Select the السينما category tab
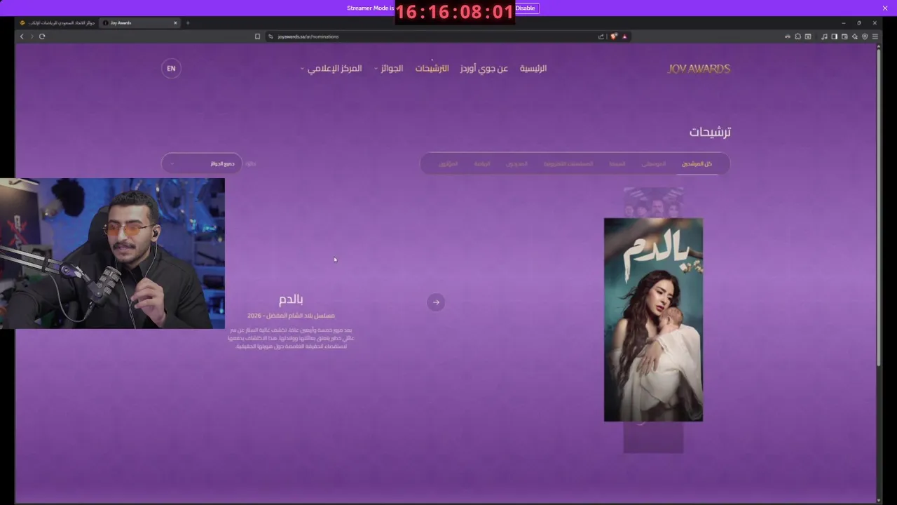The width and height of the screenshot is (897, 505). 617,164
